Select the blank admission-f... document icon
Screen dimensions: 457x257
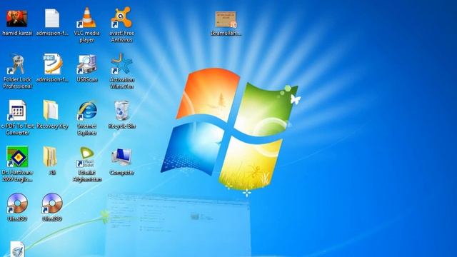click(52, 18)
